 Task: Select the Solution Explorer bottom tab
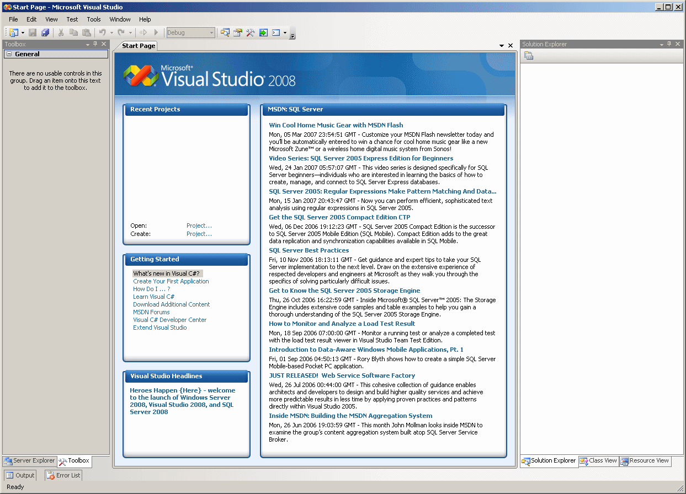(549, 461)
